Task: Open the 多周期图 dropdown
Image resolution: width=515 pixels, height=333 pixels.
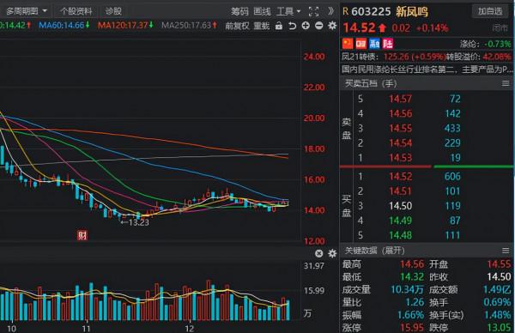Action: coord(26,11)
